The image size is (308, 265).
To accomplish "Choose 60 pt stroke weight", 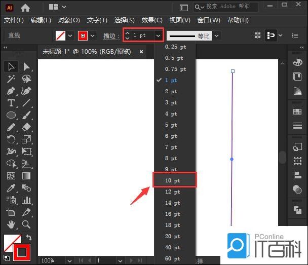I will pyautogui.click(x=175, y=258).
